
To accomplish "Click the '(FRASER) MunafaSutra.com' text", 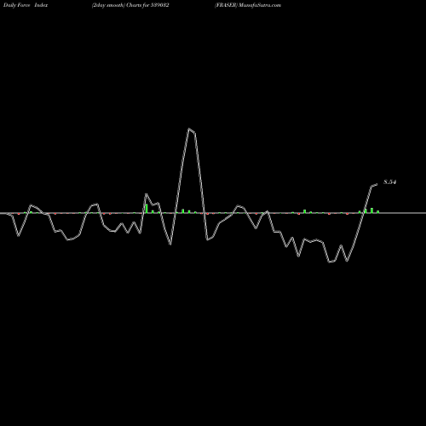I will coord(248,5).
